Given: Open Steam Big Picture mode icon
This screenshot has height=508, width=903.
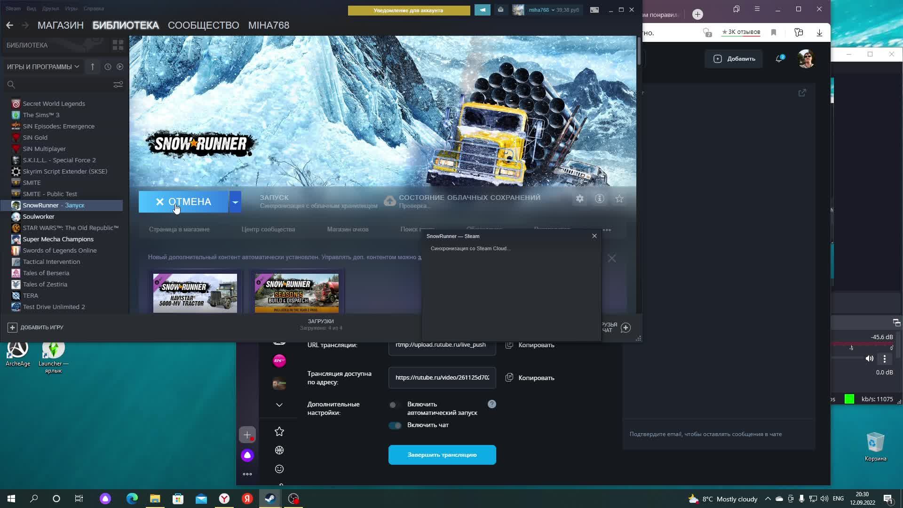Looking at the screenshot, I should pos(594,10).
